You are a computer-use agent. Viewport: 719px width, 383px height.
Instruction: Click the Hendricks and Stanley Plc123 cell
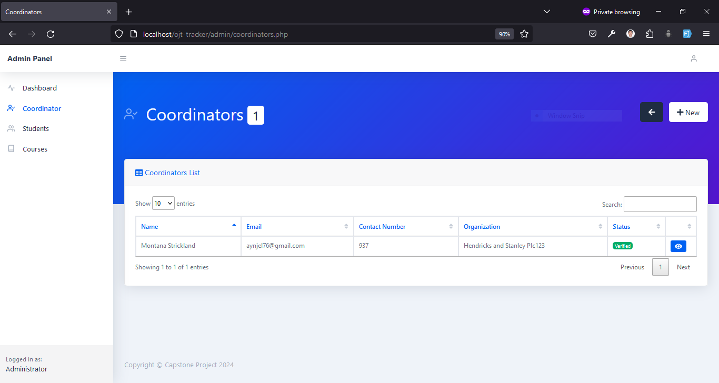(x=533, y=246)
